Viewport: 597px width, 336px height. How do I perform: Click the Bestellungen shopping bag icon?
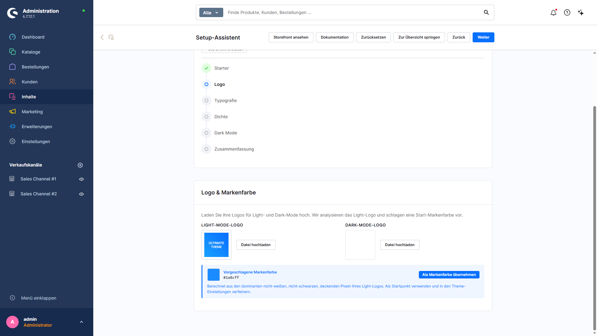pos(12,67)
